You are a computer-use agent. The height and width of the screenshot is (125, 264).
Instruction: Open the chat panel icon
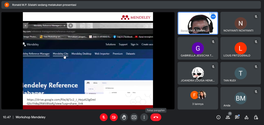237,117
